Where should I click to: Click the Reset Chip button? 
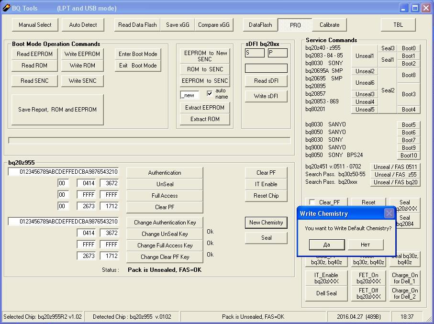pos(266,196)
